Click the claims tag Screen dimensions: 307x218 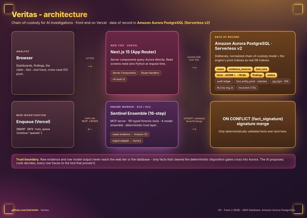click(x=271, y=75)
